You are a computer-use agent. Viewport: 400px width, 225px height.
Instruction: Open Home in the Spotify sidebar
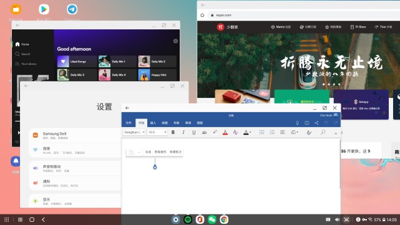click(x=22, y=44)
